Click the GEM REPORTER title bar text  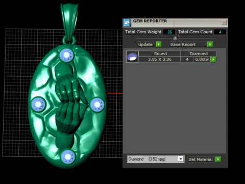click(150, 21)
